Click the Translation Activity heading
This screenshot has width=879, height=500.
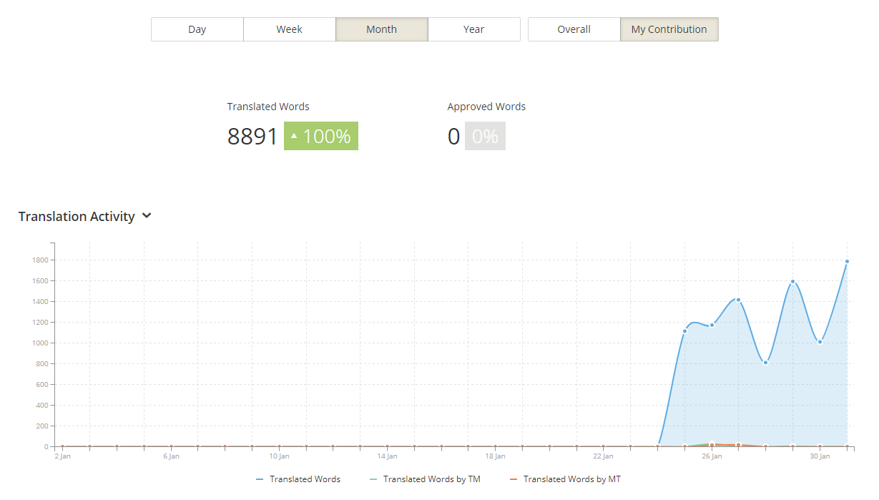click(x=77, y=216)
